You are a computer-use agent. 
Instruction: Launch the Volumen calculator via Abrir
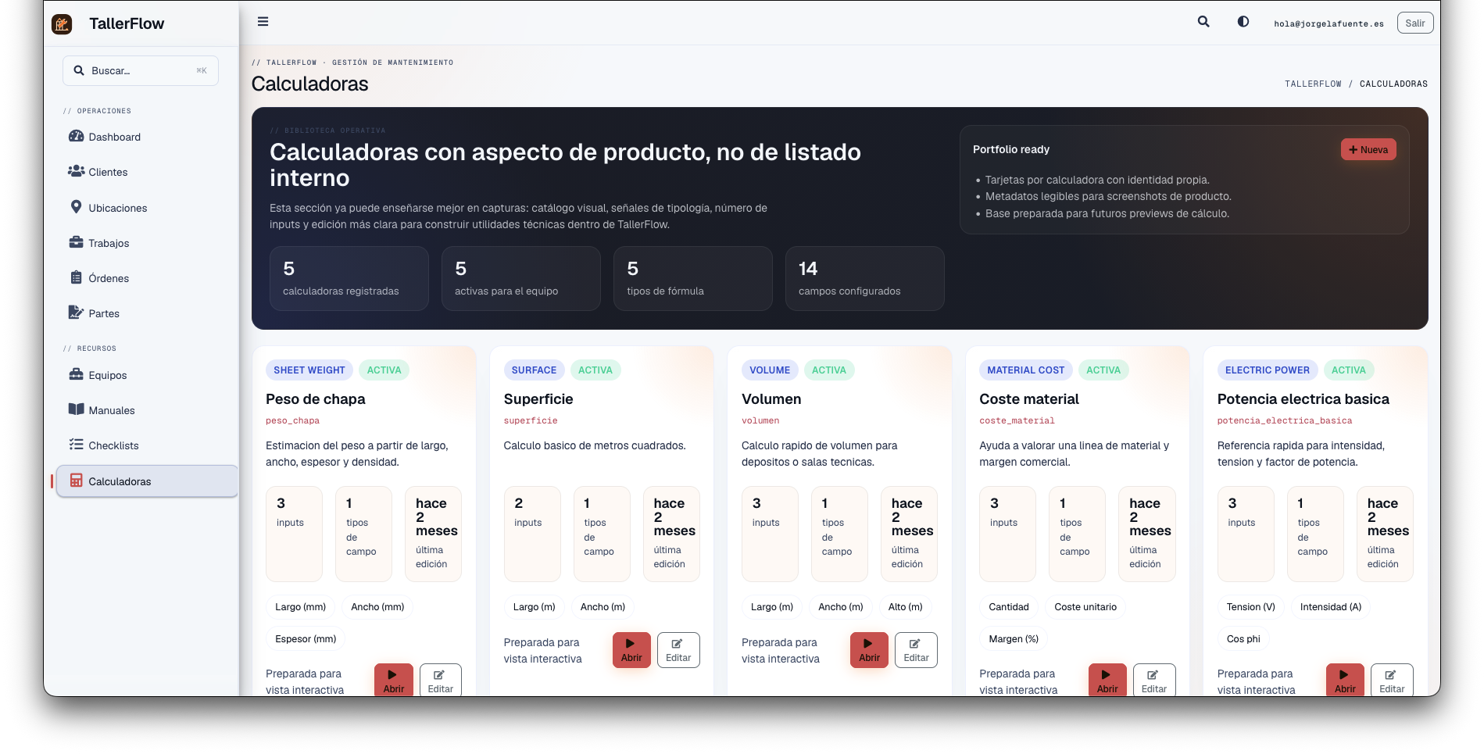[869, 650]
